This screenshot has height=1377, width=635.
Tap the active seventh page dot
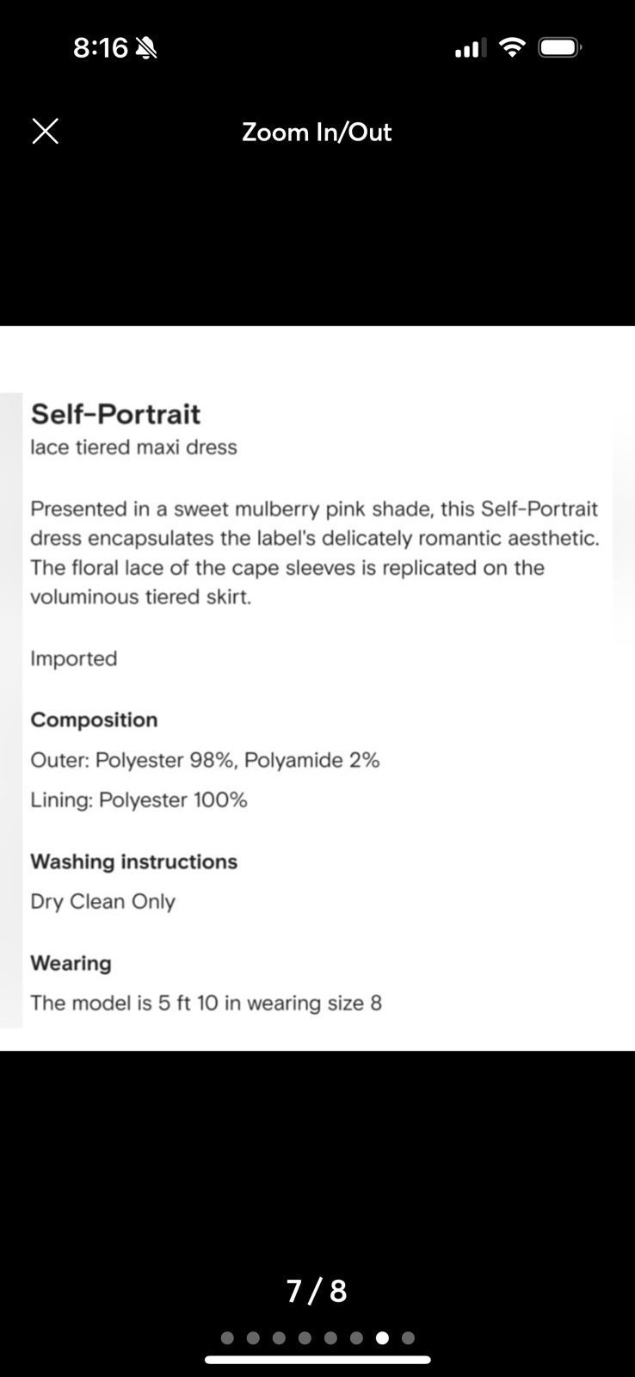(x=382, y=1338)
